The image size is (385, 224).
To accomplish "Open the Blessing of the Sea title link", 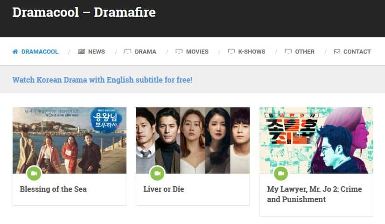I will coord(53,189).
